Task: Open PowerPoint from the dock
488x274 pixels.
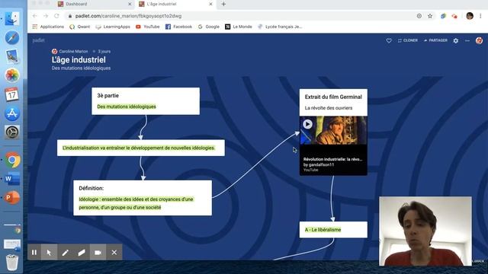Action: coord(12,198)
